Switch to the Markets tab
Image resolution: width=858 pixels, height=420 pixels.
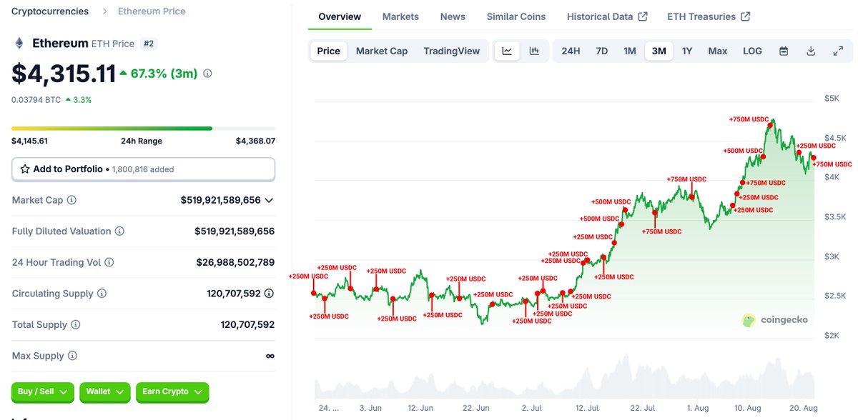[x=400, y=16]
